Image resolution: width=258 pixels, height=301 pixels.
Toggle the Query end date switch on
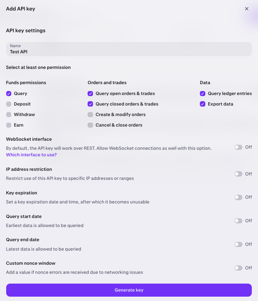[239, 244]
